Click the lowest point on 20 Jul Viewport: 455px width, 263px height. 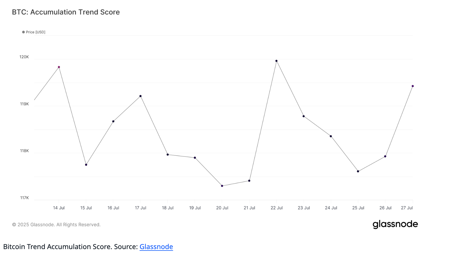tap(222, 186)
